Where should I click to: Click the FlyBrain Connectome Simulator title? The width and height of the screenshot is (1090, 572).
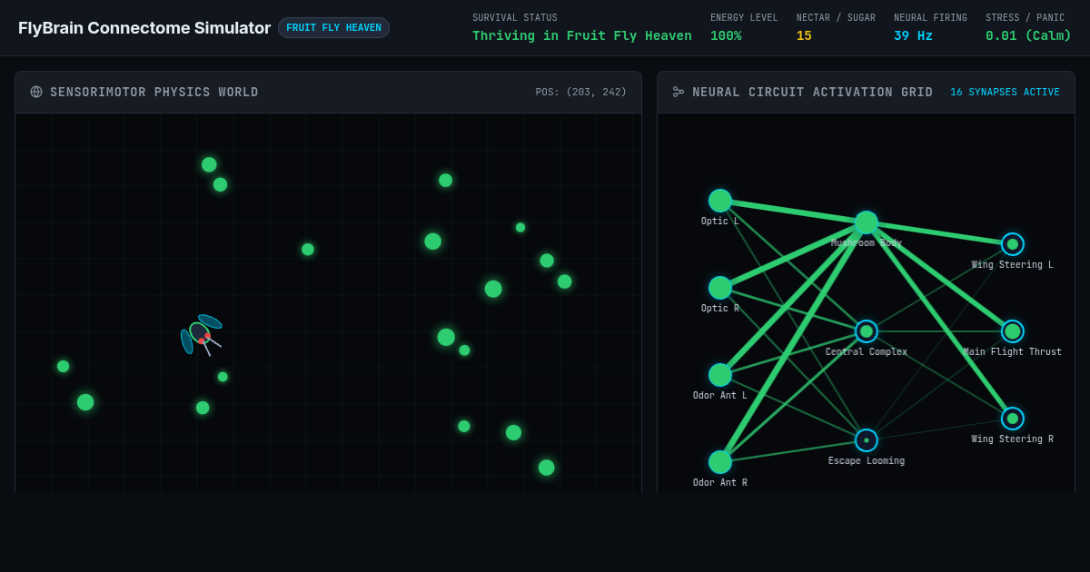(144, 28)
